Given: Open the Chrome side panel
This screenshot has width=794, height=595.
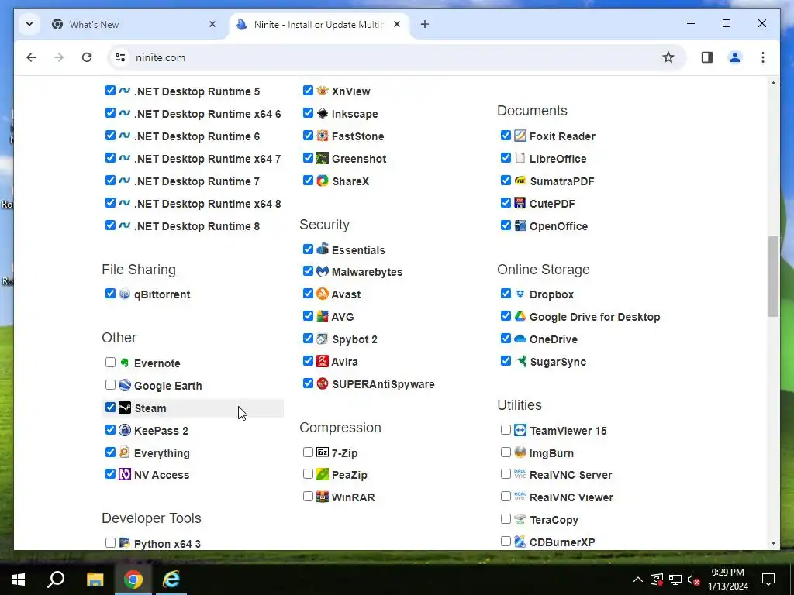Looking at the screenshot, I should [x=707, y=57].
